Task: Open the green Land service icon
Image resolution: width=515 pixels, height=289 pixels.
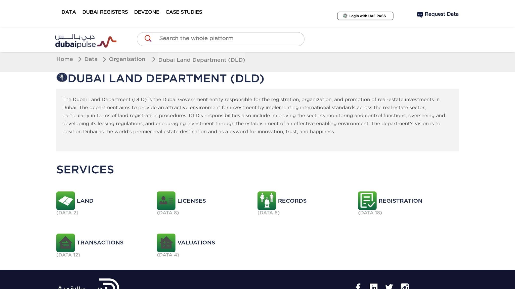Action: (66, 201)
